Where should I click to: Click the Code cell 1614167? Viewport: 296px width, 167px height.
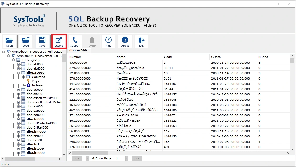pos(186,84)
